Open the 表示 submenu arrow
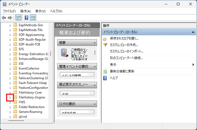 pos(193,65)
